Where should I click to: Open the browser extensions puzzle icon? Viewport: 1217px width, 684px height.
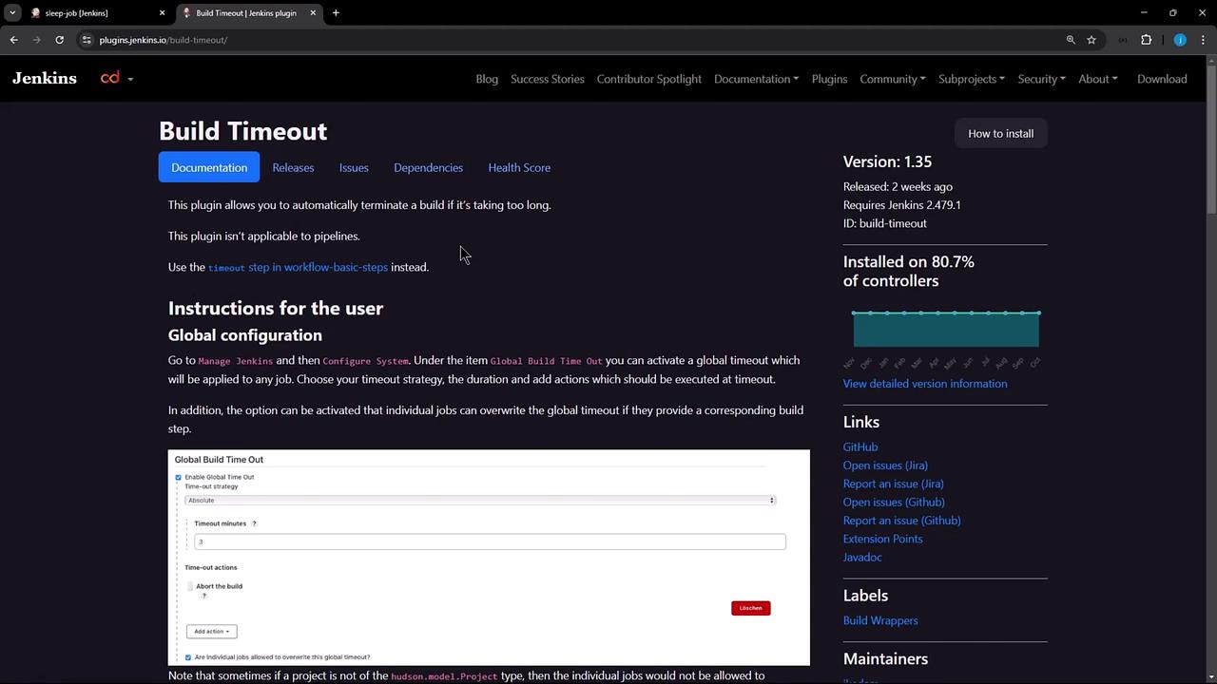[x=1146, y=40]
